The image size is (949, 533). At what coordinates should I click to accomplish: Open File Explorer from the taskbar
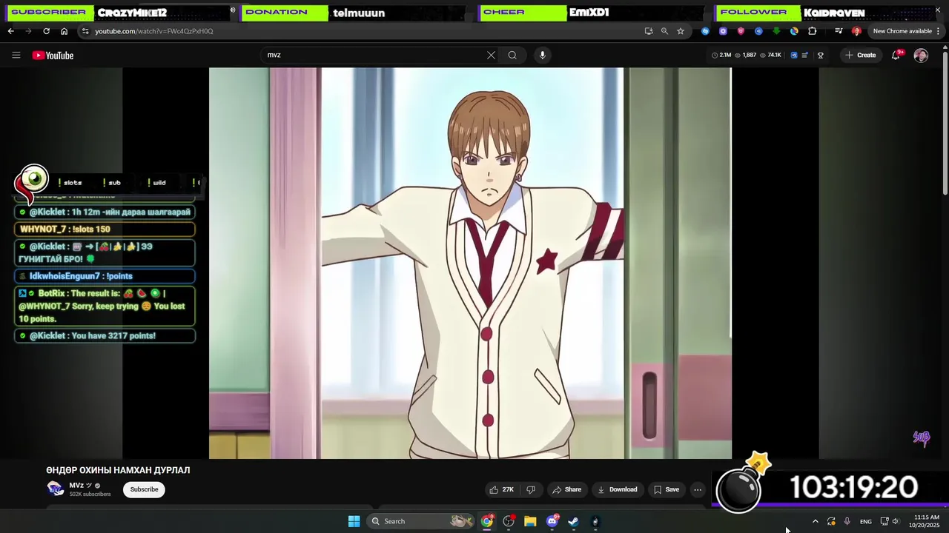coord(530,521)
